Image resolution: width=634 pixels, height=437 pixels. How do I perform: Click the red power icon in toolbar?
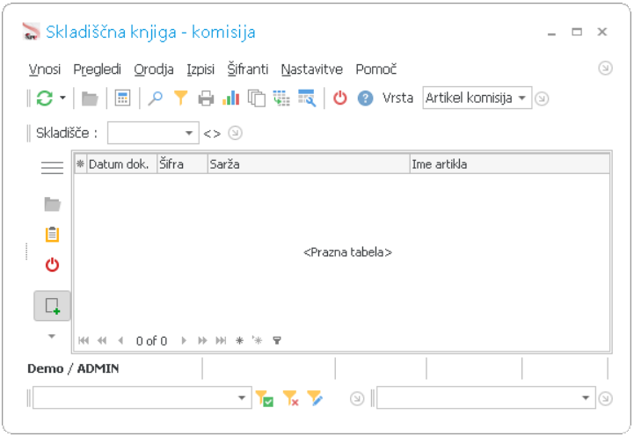click(x=340, y=98)
